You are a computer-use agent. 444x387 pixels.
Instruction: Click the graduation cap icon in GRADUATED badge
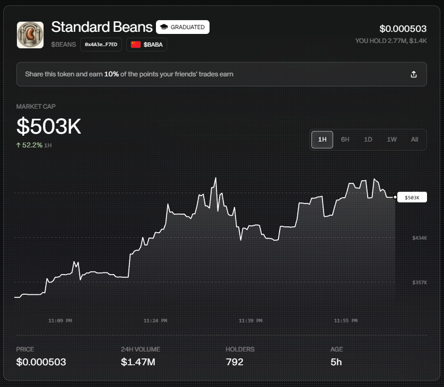(164, 27)
